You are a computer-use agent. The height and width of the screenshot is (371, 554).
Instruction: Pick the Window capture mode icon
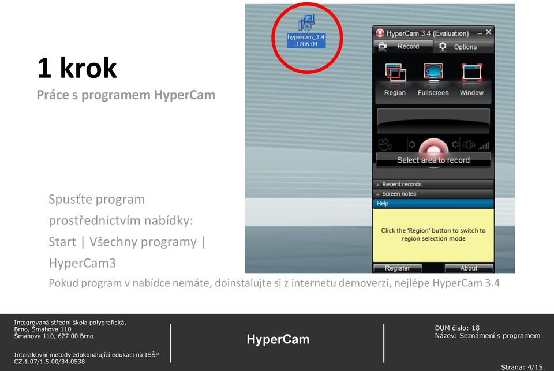tap(471, 73)
